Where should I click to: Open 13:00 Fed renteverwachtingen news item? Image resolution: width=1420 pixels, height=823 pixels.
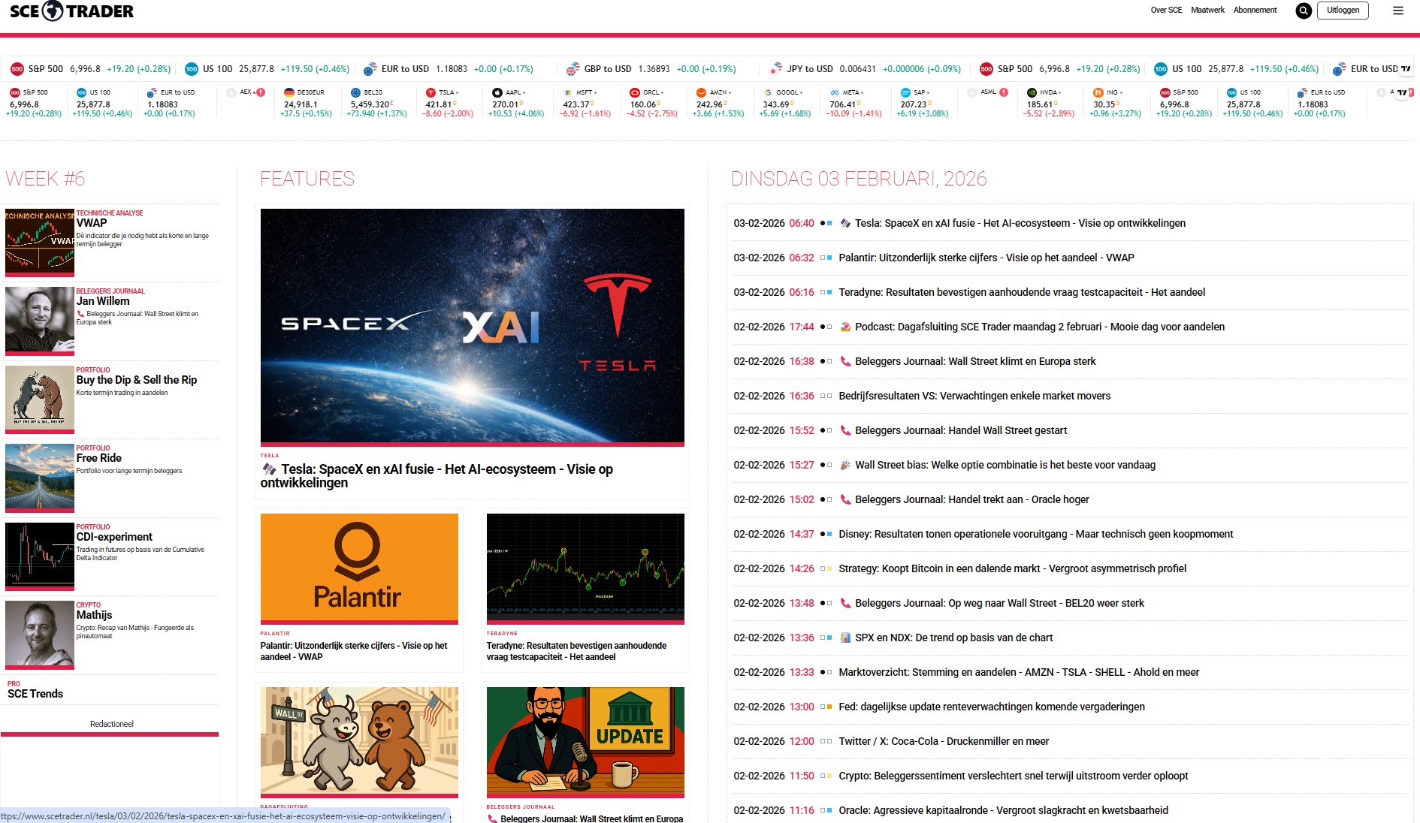click(x=992, y=707)
